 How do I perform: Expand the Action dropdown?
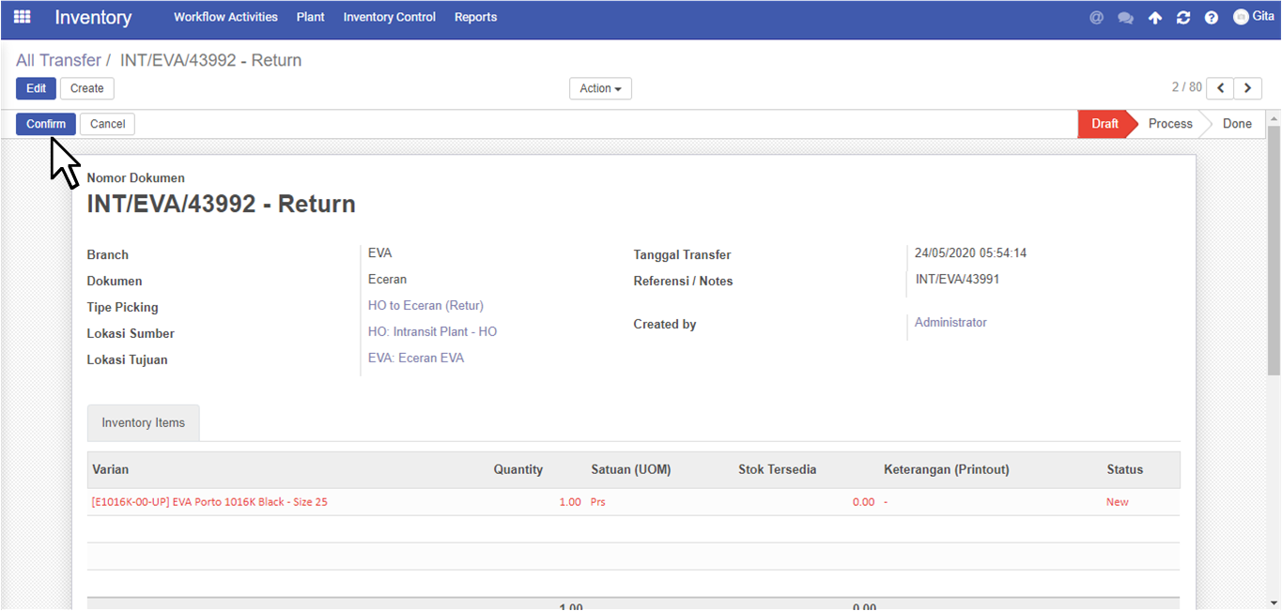click(x=600, y=88)
